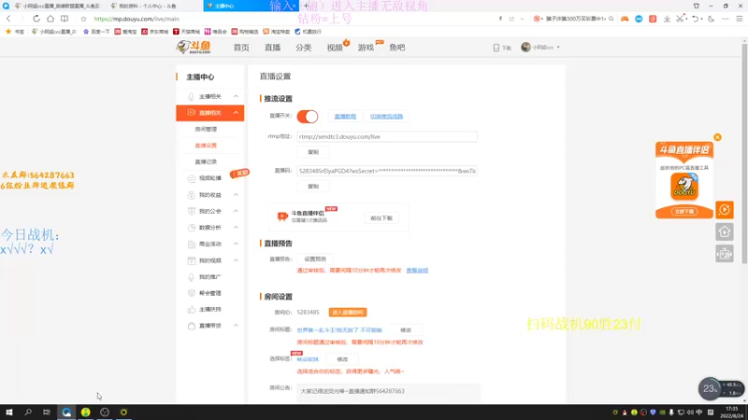The width and height of the screenshot is (748, 420).
Task: Click the 房间公告 text area
Action: click(x=388, y=392)
